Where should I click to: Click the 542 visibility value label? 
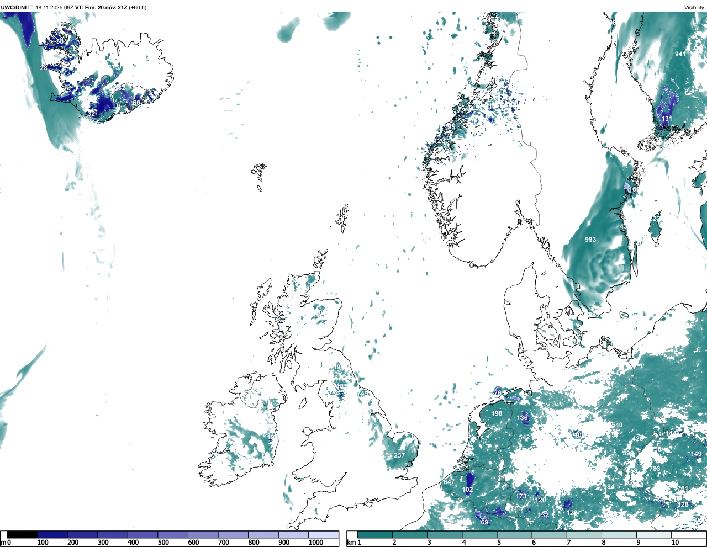coord(524,438)
